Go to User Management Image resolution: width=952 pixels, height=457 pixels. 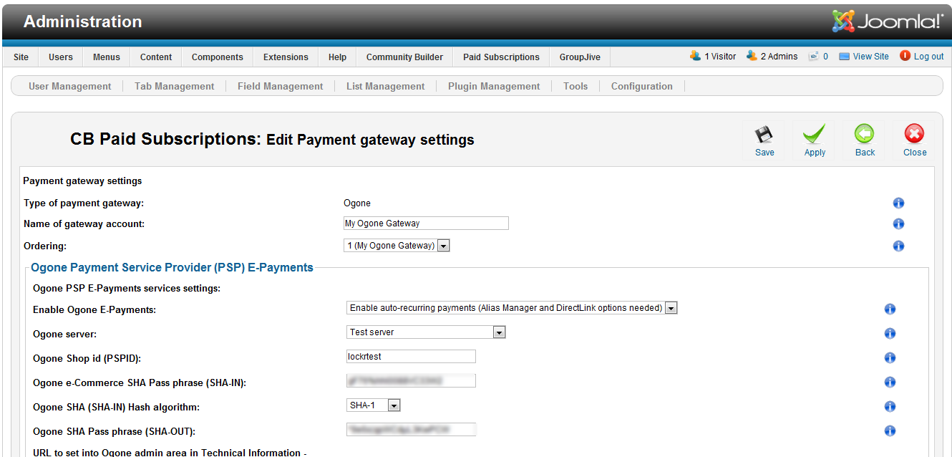70,87
